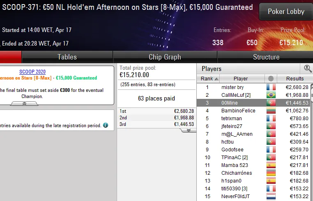Sort by the Player column header
313x201 pixels.
(x=240, y=79)
